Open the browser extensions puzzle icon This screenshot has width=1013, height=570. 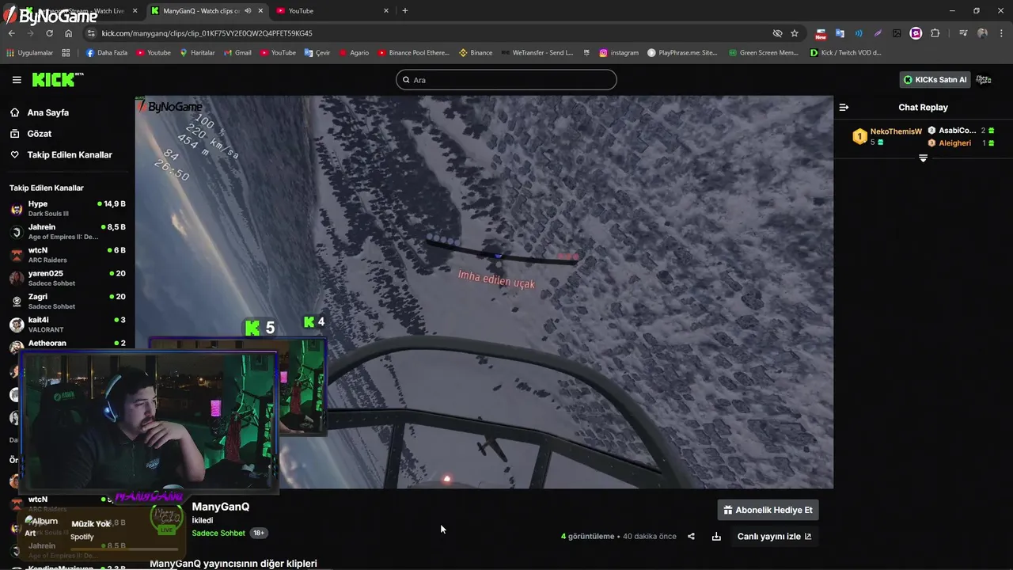[x=935, y=33]
